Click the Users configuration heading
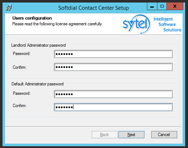The height and width of the screenshot is (148, 188). [32, 18]
